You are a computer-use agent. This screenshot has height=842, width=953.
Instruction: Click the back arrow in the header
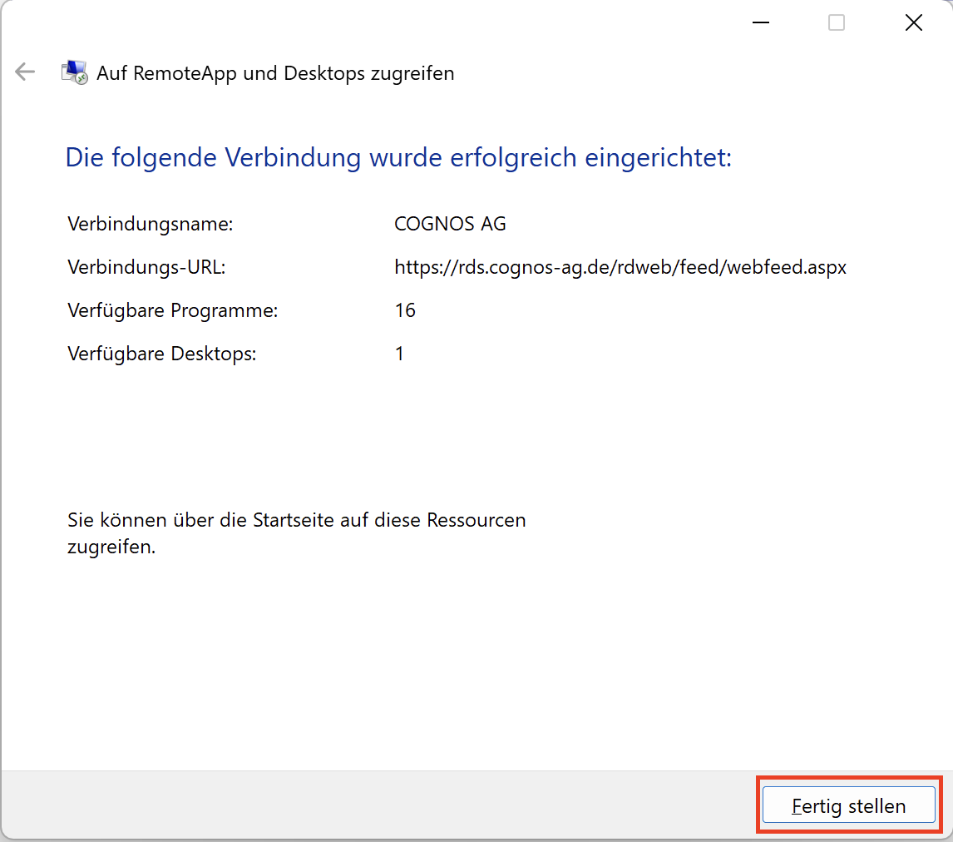coord(25,72)
